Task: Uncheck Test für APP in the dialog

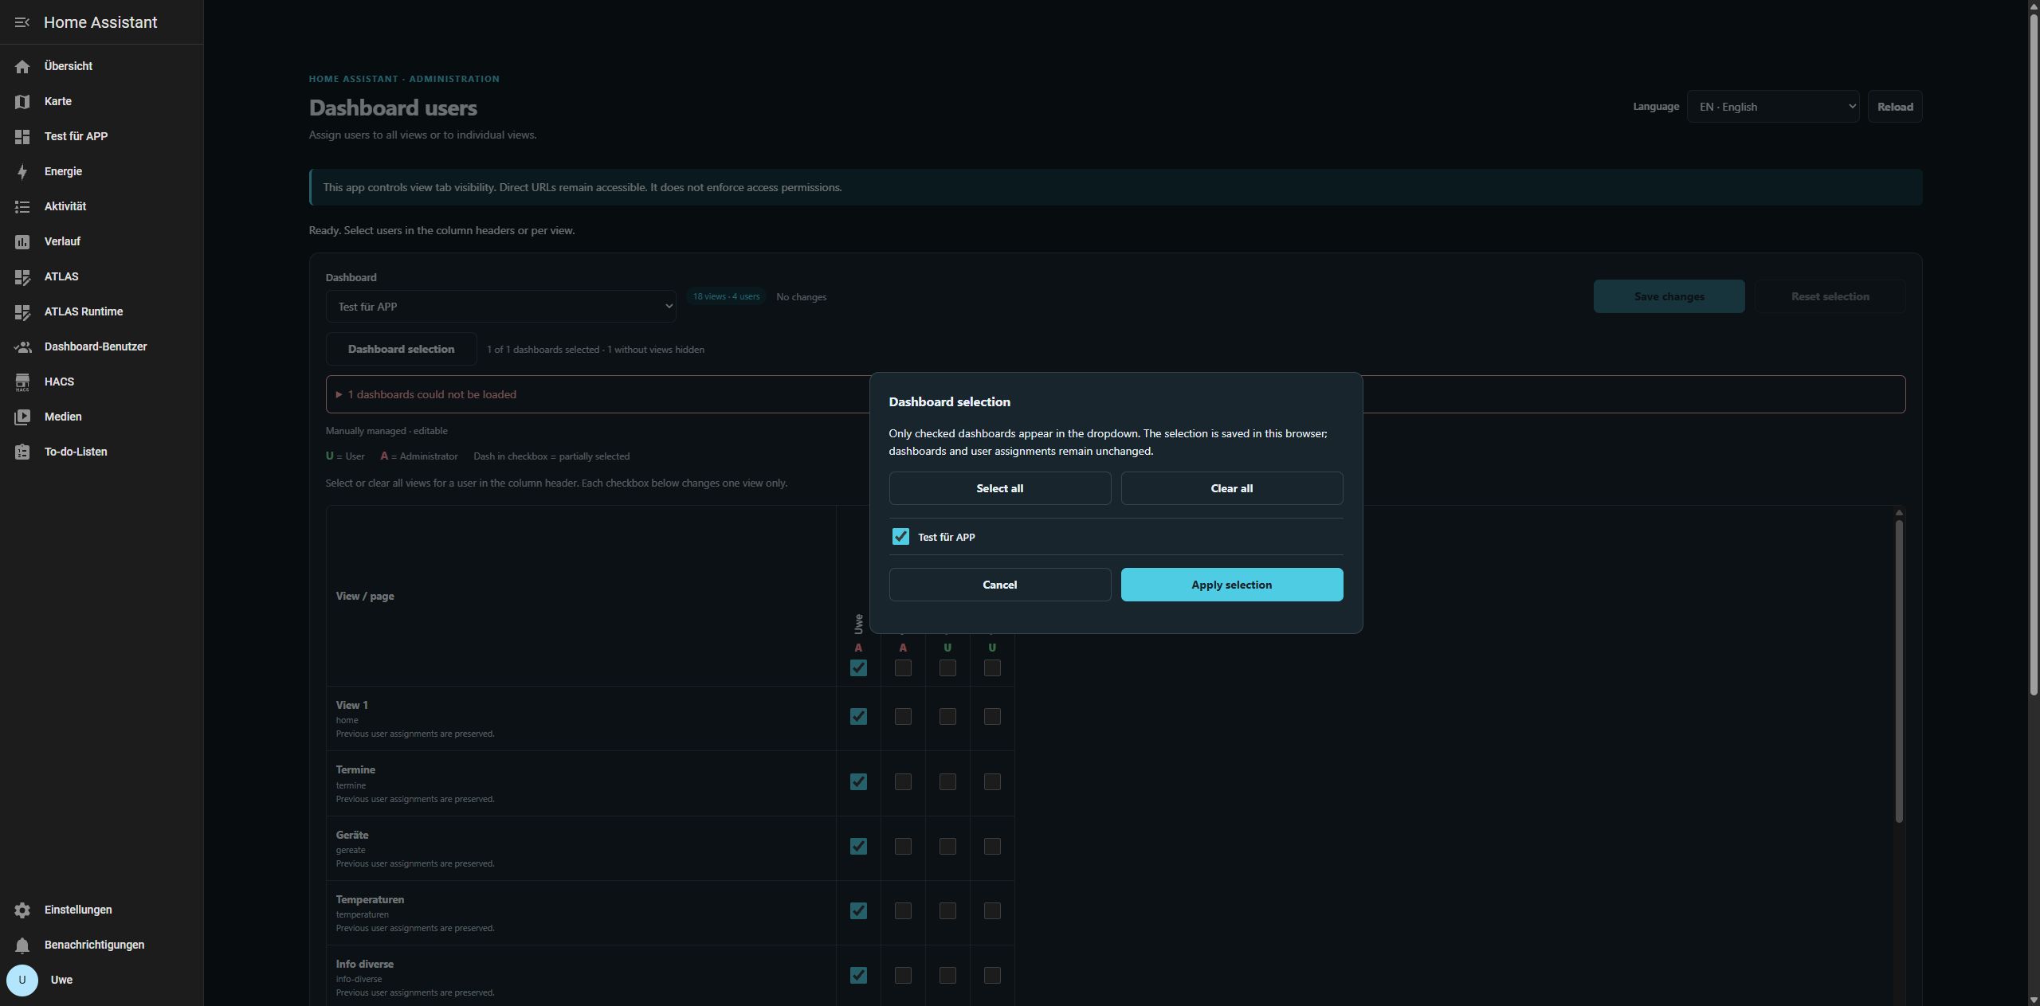Action: (900, 537)
